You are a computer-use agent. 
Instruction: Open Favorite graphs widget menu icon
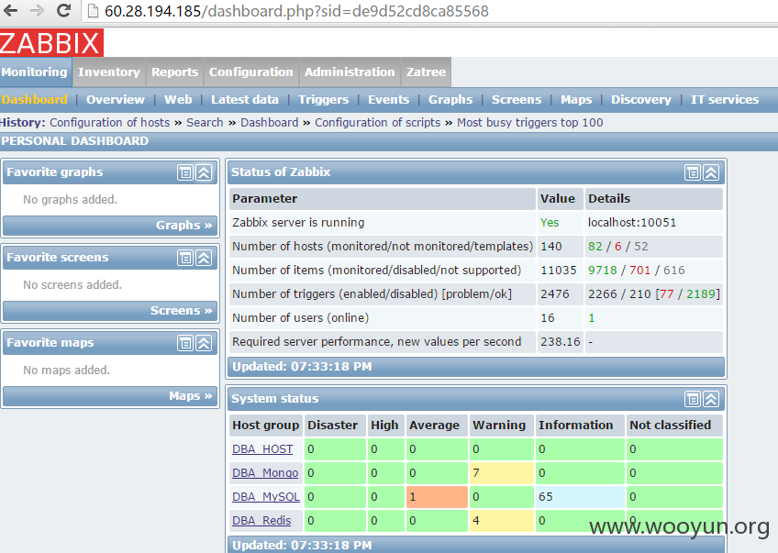pos(185,172)
